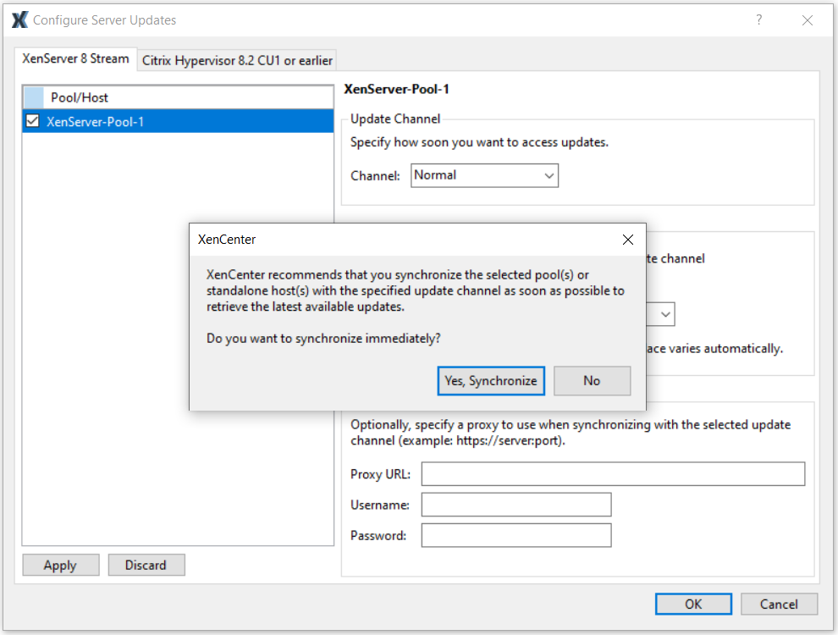Screen dimensions: 838x635
Task: Click the XenServer-Pool-1 heading in right panel
Action: tap(396, 89)
